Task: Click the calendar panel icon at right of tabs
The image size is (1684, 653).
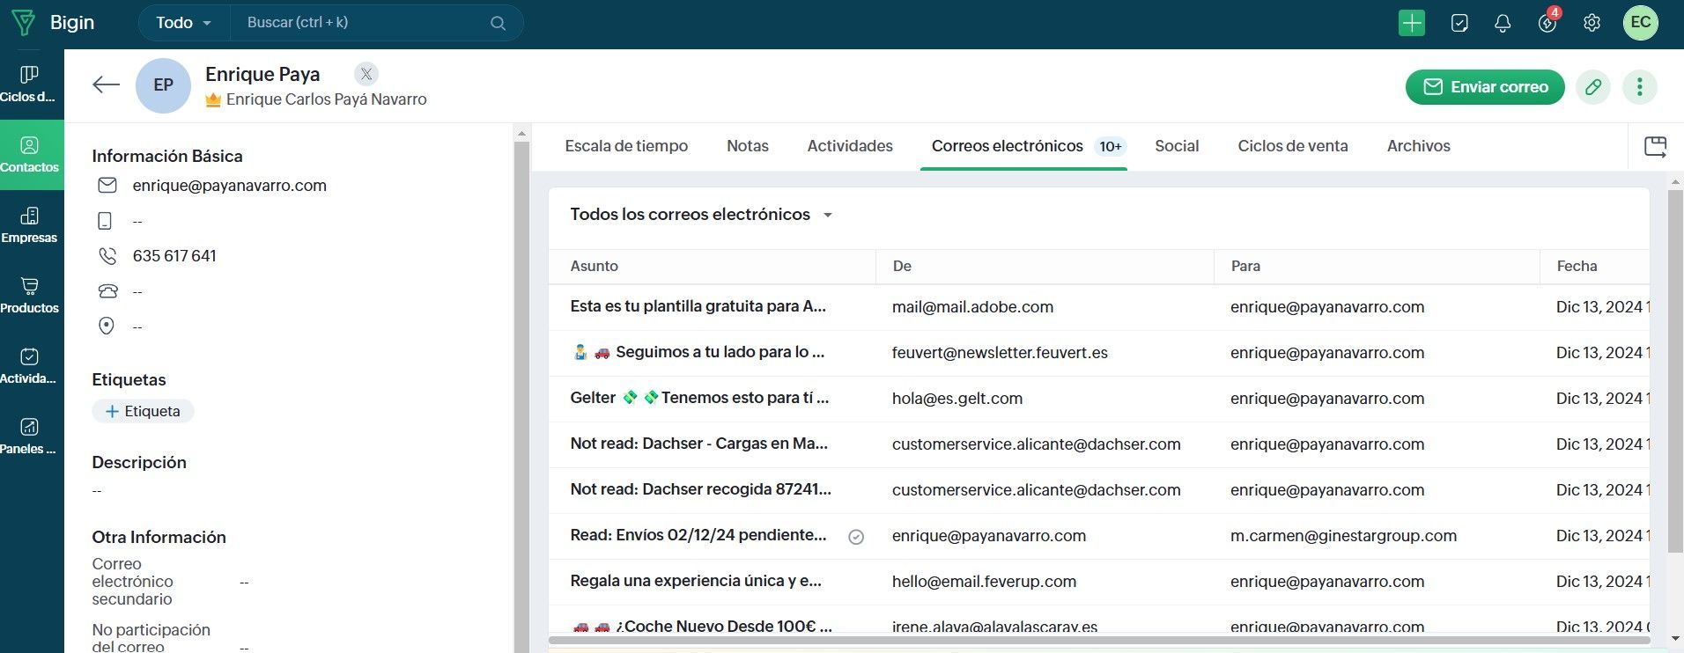Action: (x=1655, y=146)
